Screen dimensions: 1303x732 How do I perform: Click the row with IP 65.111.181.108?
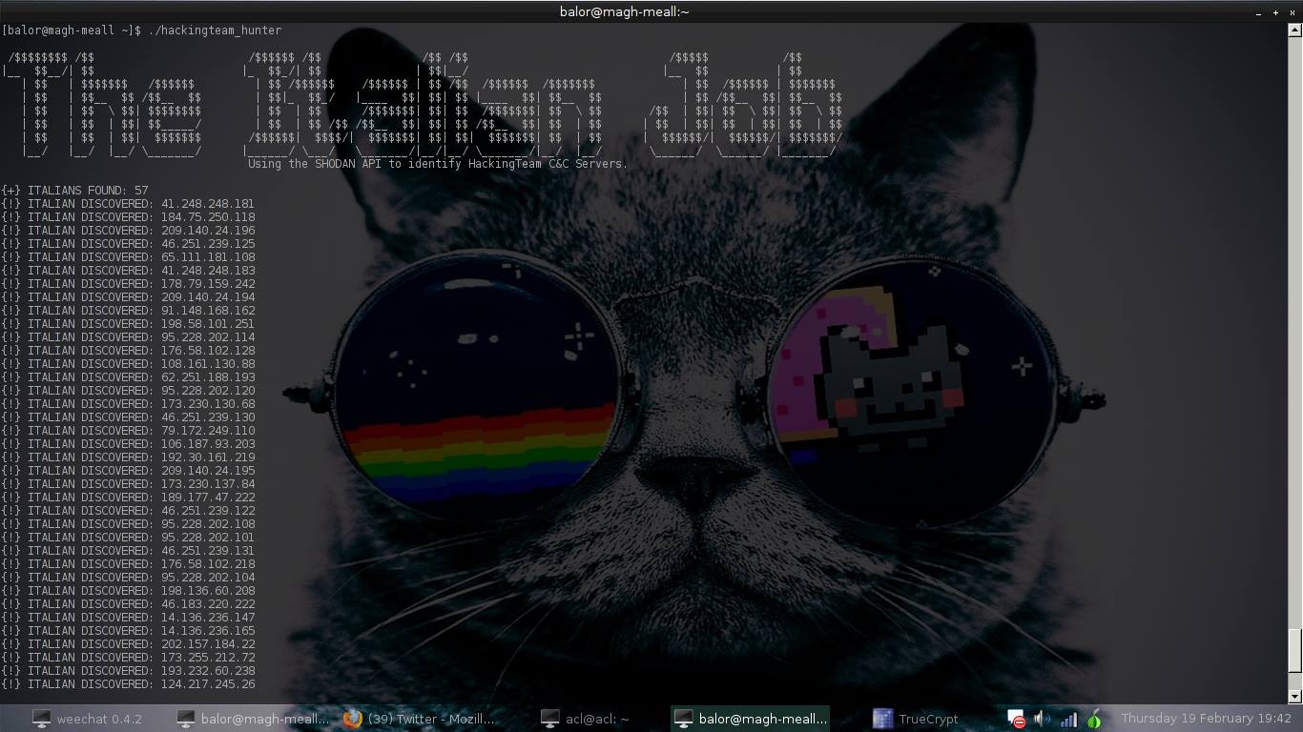(128, 257)
